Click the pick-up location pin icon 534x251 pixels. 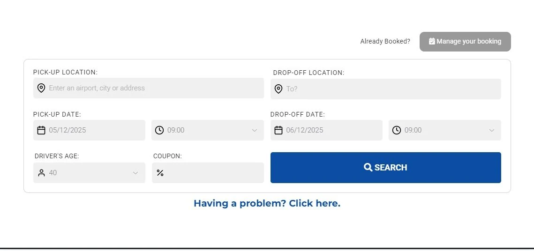click(x=41, y=88)
